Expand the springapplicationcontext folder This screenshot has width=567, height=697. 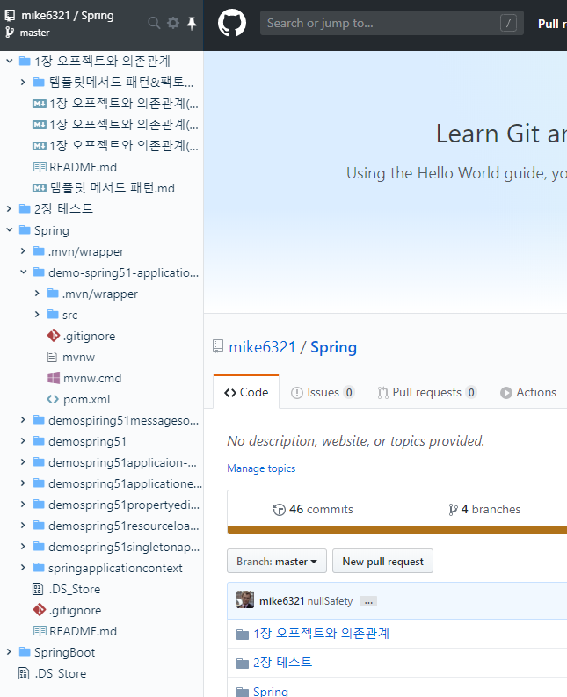(23, 568)
